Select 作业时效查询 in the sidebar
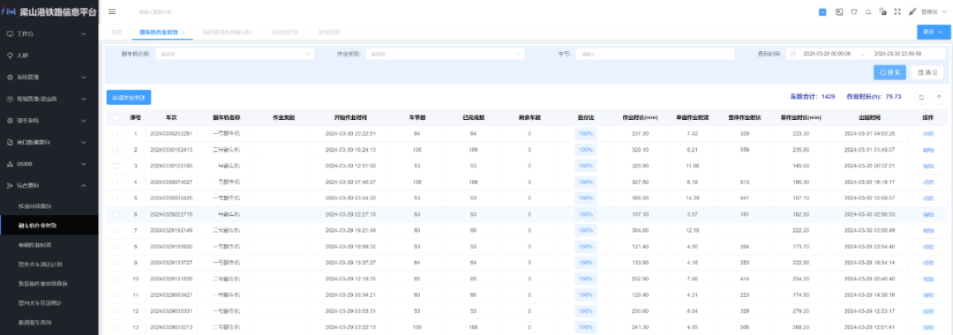 click(x=39, y=206)
